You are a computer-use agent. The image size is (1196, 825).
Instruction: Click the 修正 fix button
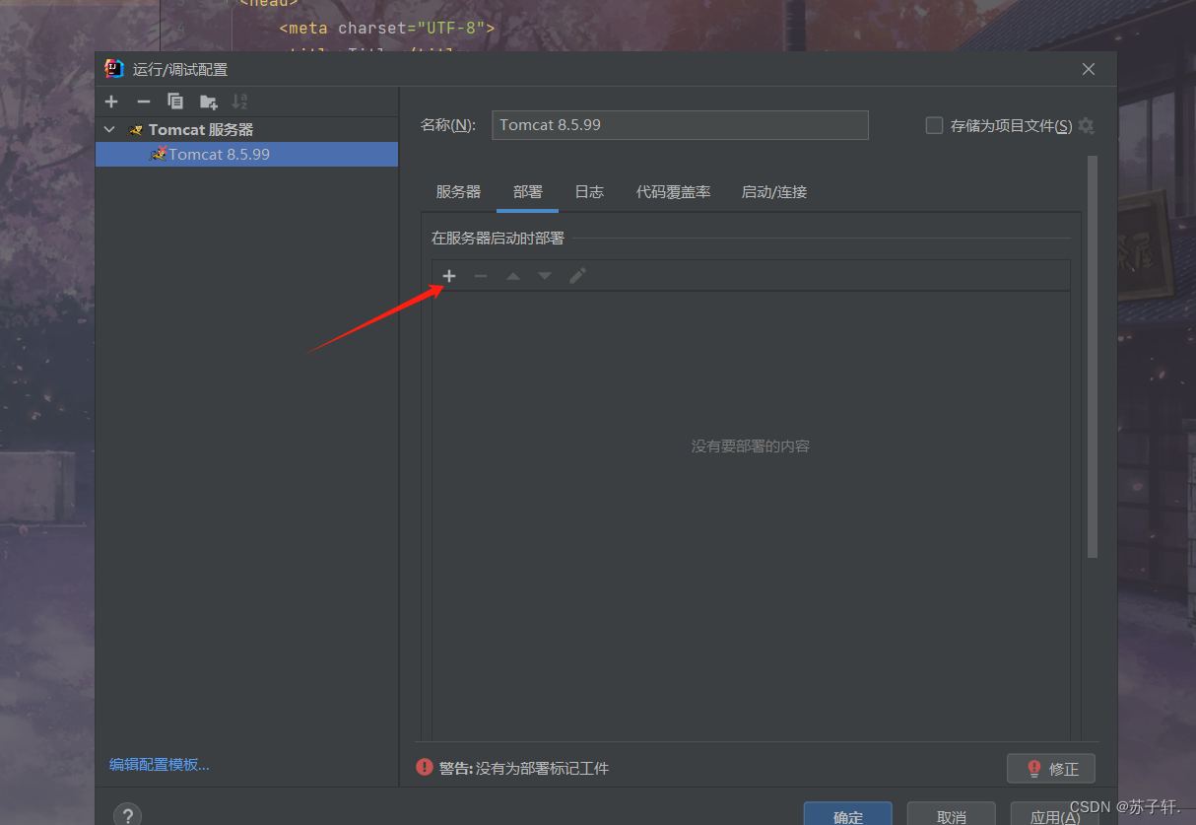coord(1051,769)
